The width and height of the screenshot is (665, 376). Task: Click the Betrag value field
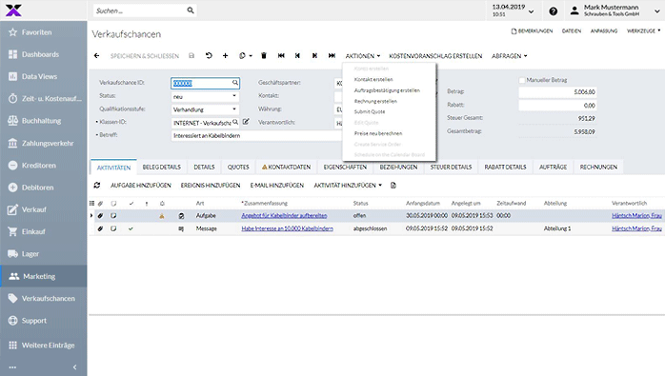[x=557, y=92]
